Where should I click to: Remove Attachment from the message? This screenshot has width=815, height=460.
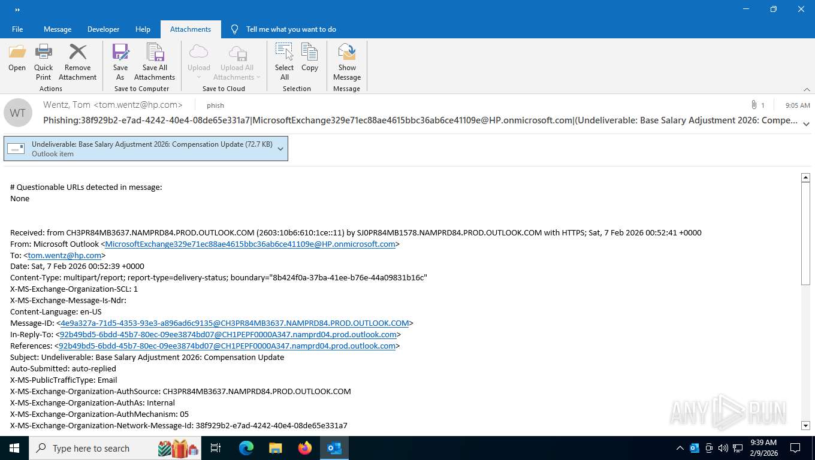(x=77, y=62)
